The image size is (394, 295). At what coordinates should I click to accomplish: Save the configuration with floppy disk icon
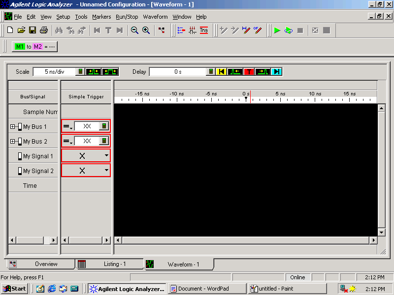[x=33, y=30]
